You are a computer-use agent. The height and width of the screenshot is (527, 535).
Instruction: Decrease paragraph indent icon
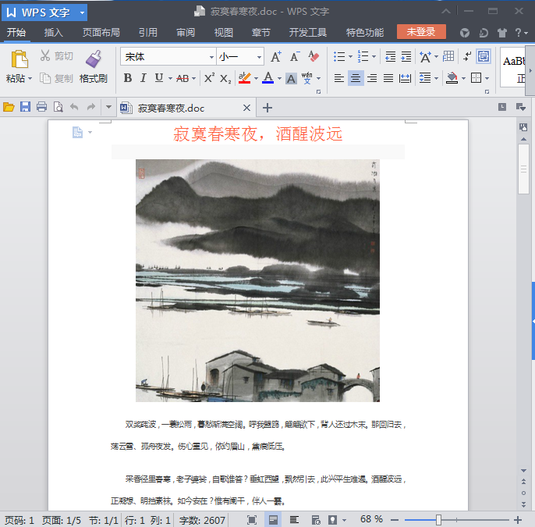click(390, 56)
